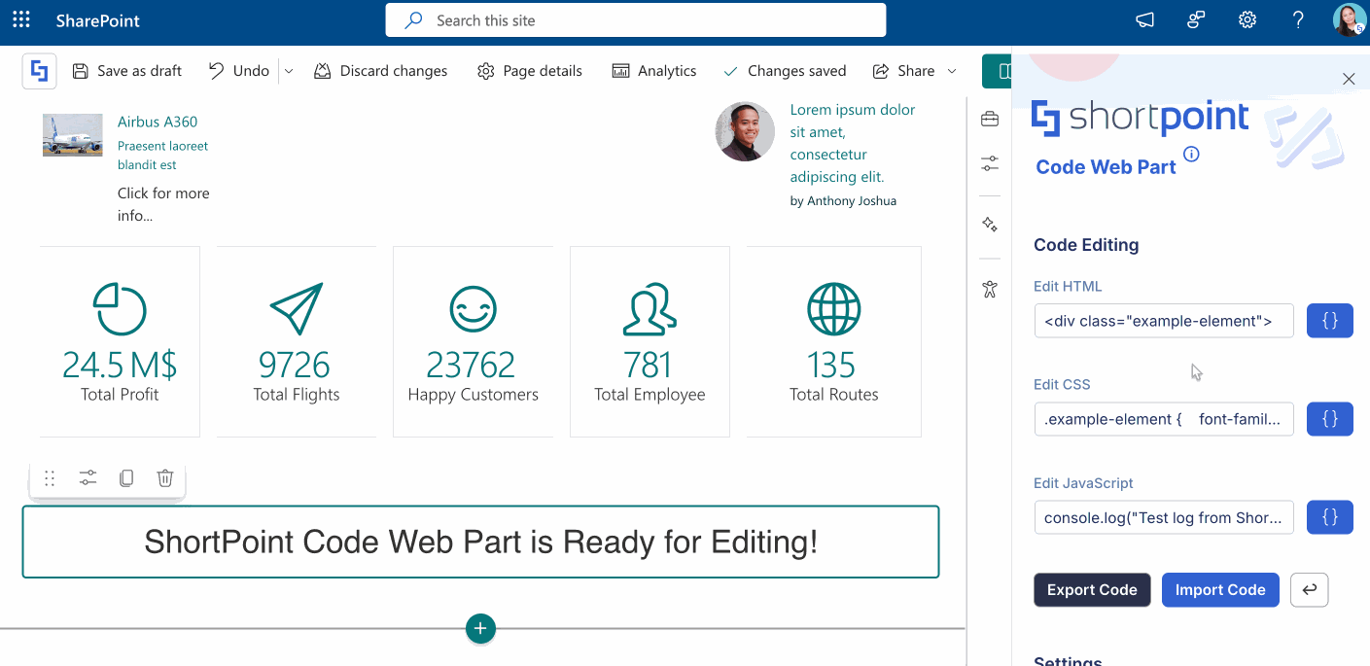Open the megaphone announcements icon
1370x666 pixels.
tap(1145, 19)
